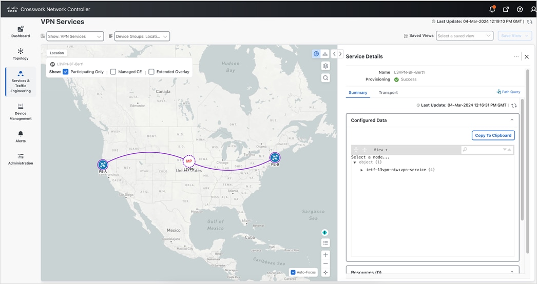Open the map search magnifier icon
537x284 pixels.
coord(325,78)
